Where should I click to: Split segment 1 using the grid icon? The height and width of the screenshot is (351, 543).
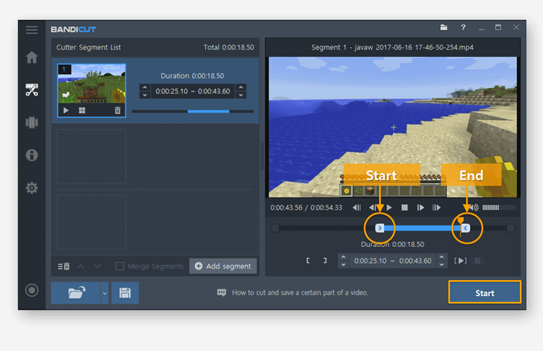pyautogui.click(x=82, y=110)
